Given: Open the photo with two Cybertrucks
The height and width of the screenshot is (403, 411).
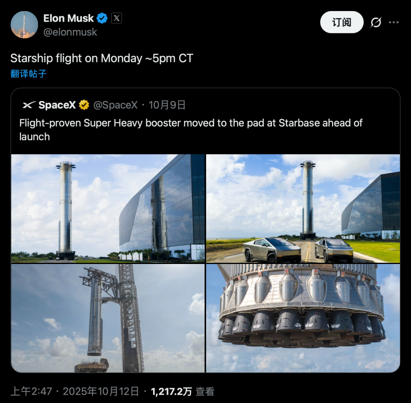Looking at the screenshot, I should [x=303, y=208].
